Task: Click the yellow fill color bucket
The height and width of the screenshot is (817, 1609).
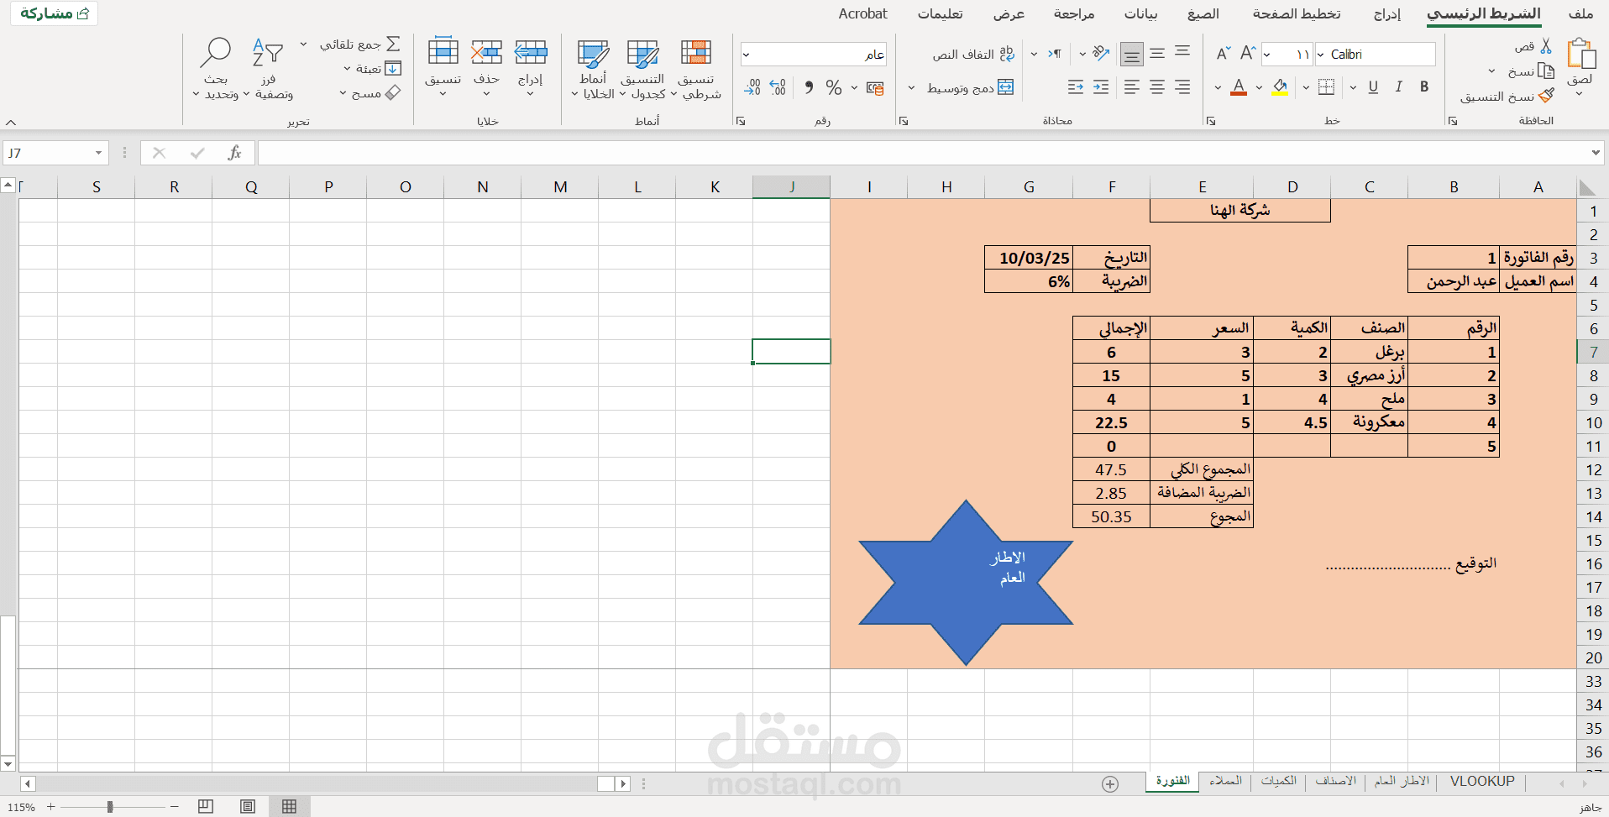Action: tap(1280, 87)
